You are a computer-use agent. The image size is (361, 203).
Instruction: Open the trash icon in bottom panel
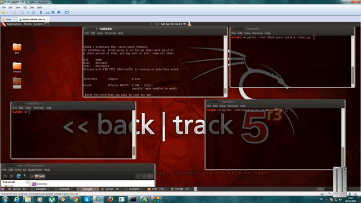[x=195, y=189]
